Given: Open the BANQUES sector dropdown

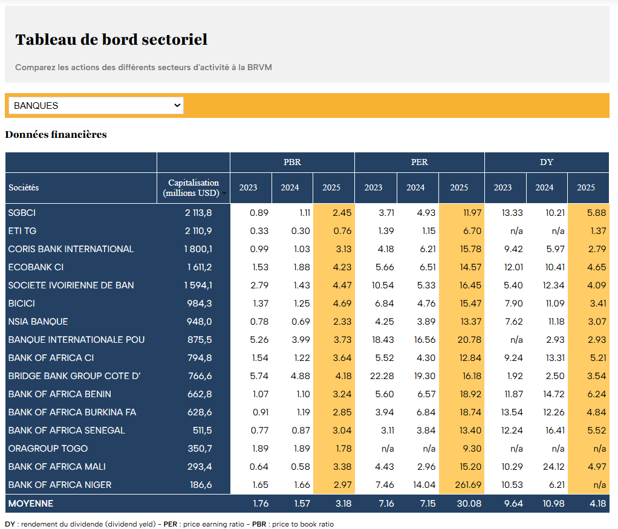Looking at the screenshot, I should (96, 106).
